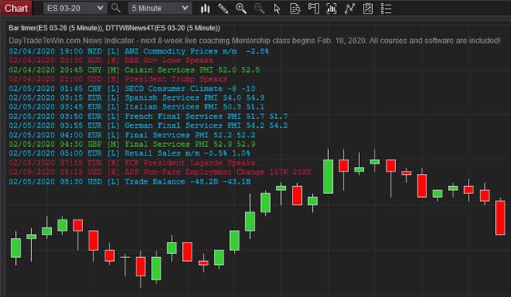The width and height of the screenshot is (511, 297).
Task: Expand the ES 03-20 instrument dropdown
Action: [75, 8]
